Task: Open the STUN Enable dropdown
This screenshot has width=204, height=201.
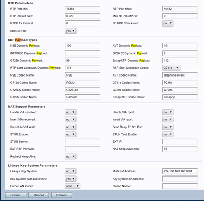Action: coord(70,134)
